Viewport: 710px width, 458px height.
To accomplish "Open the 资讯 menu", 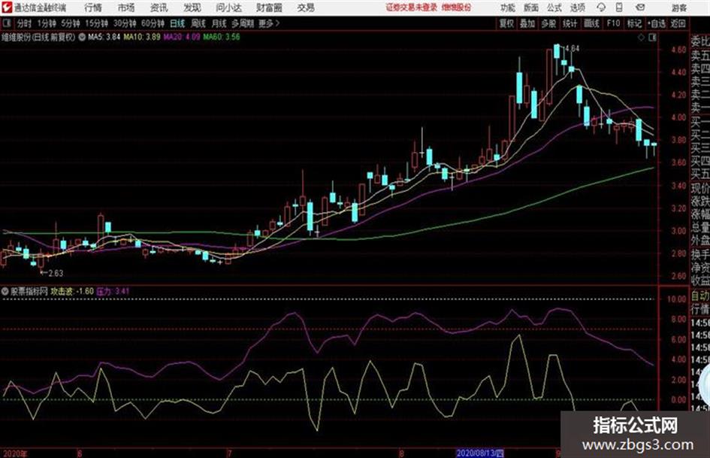I will [159, 8].
